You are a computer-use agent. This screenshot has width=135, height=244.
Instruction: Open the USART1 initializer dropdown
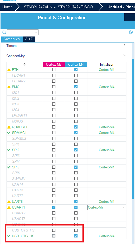107,207
